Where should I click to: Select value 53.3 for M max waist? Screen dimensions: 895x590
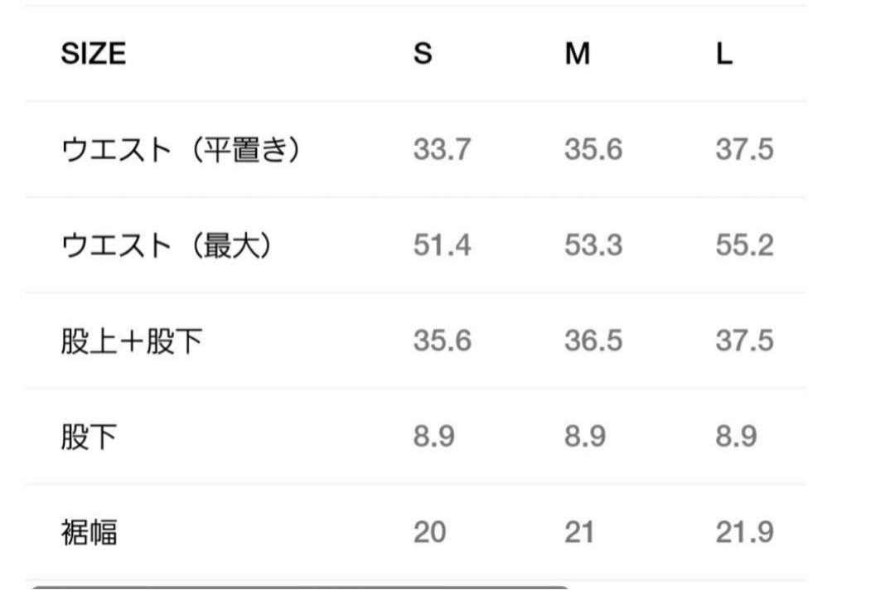point(593,245)
